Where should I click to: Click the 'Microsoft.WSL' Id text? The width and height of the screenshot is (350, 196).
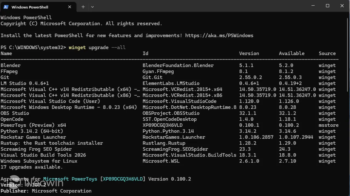click(161, 161)
